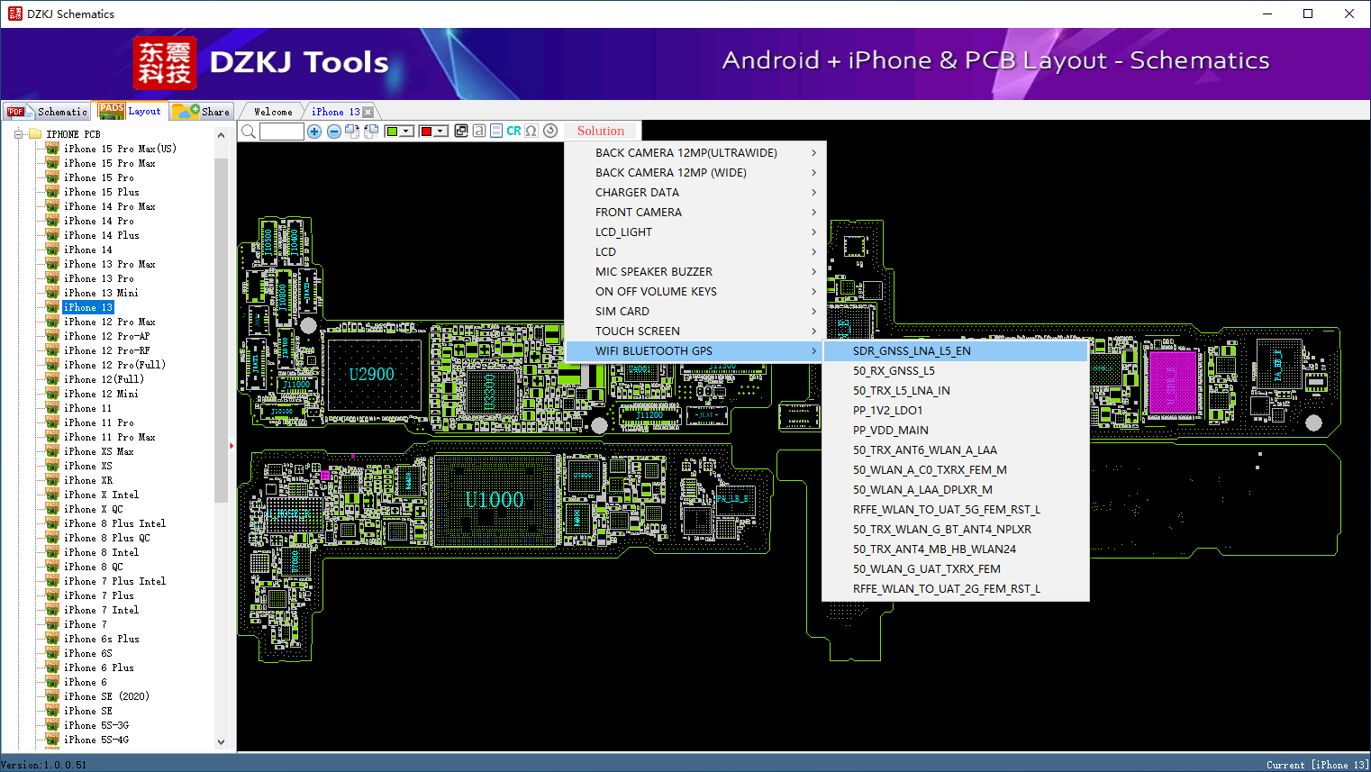Image resolution: width=1371 pixels, height=772 pixels.
Task: Click the red Solution button
Action: [x=601, y=131]
